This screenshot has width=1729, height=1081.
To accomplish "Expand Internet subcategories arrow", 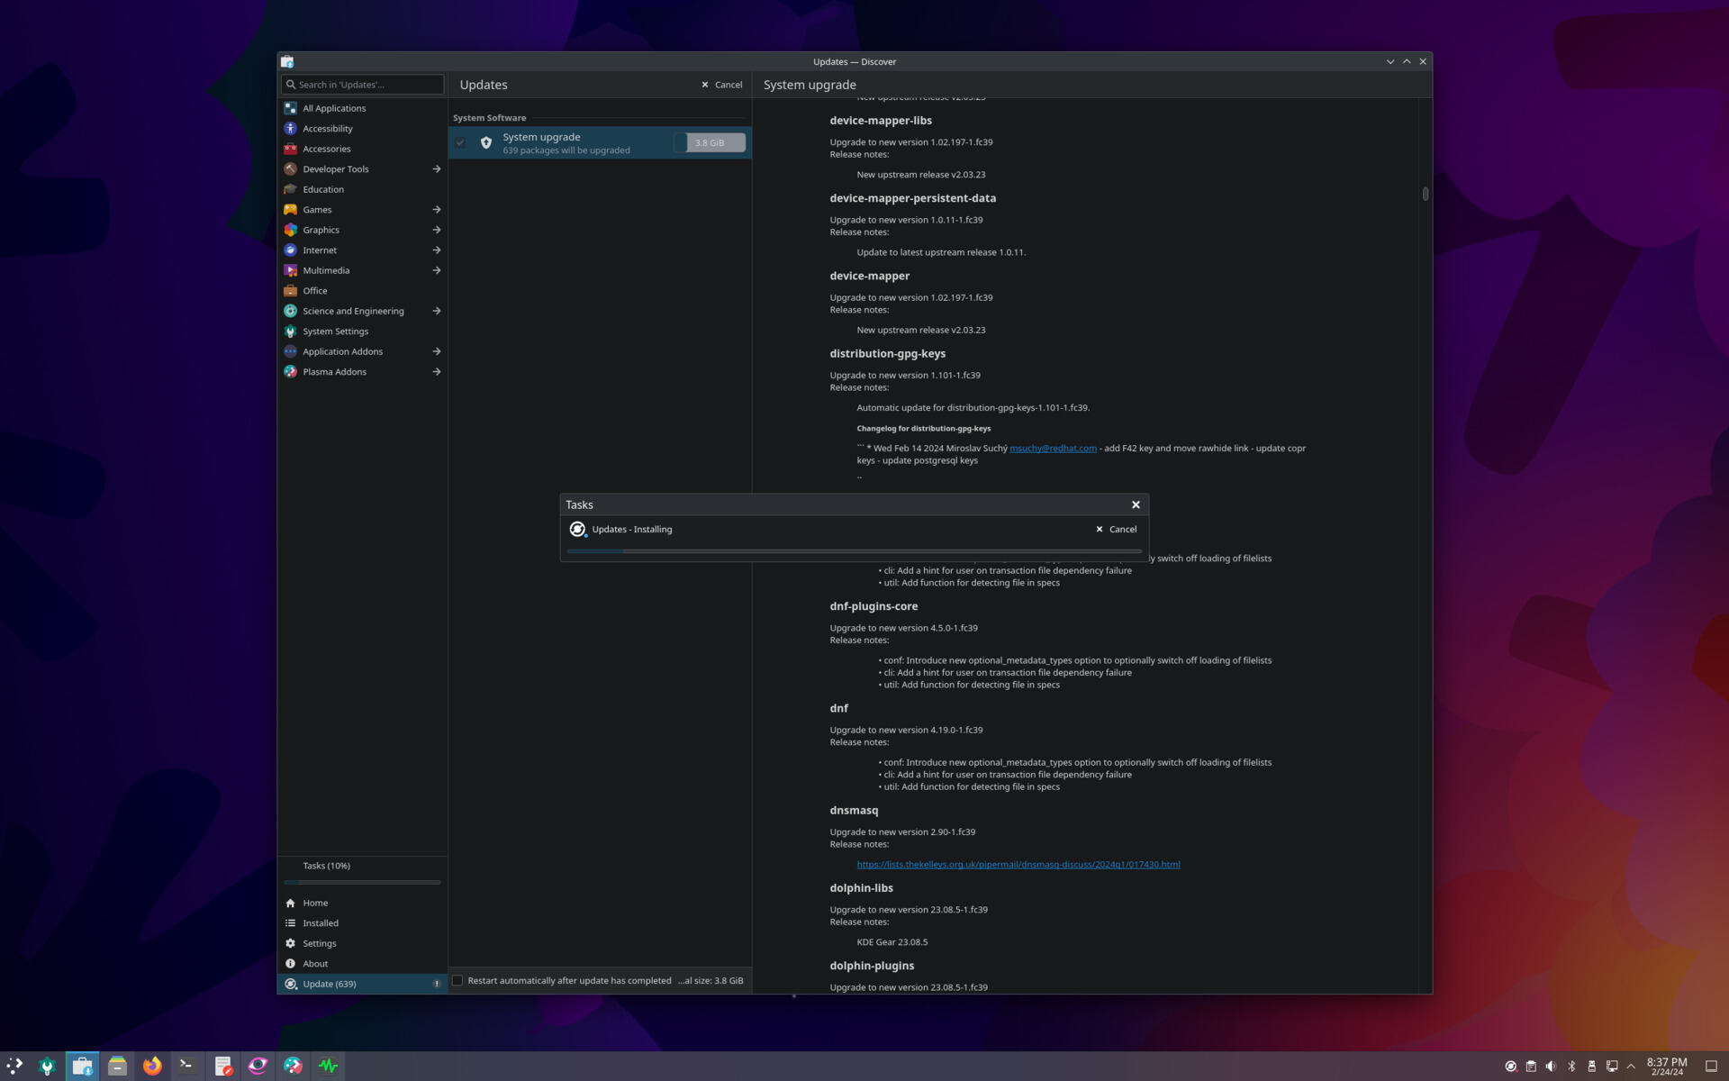I will point(437,250).
